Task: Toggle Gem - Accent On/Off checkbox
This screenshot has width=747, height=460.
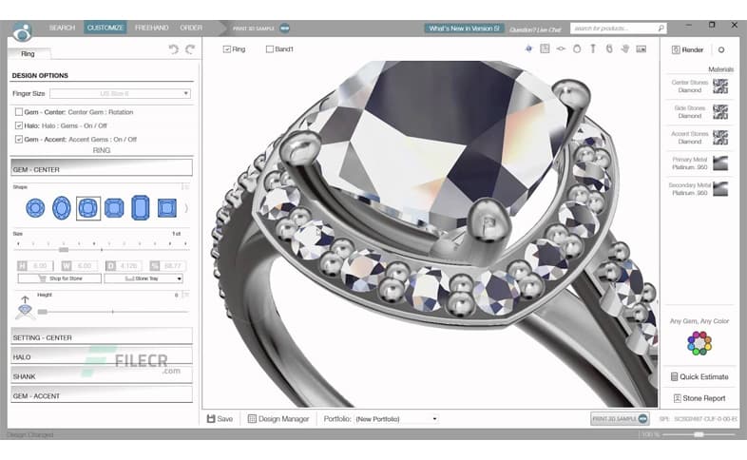Action: 19,139
